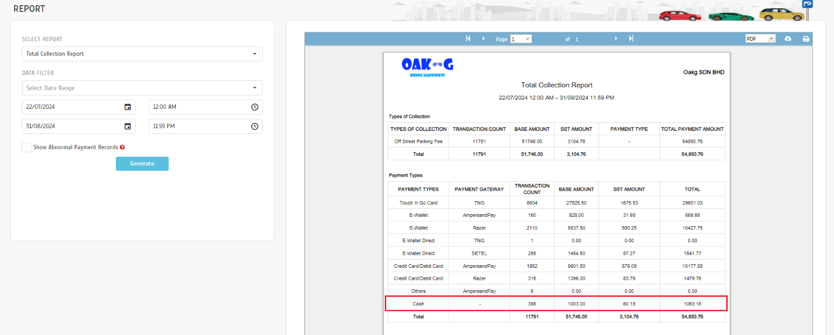Go to previous report page
Screen dimensions: 834x335
point(483,39)
